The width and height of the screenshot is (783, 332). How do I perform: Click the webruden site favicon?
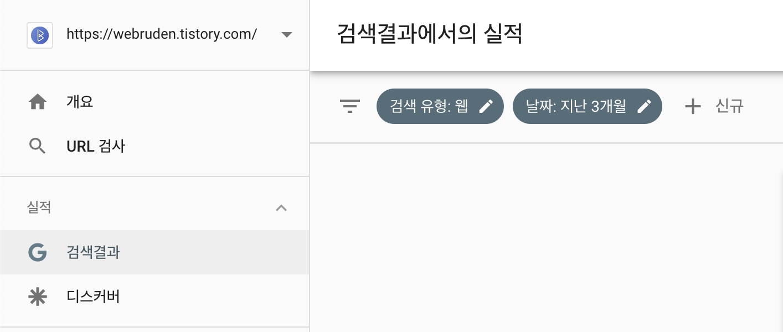[40, 35]
